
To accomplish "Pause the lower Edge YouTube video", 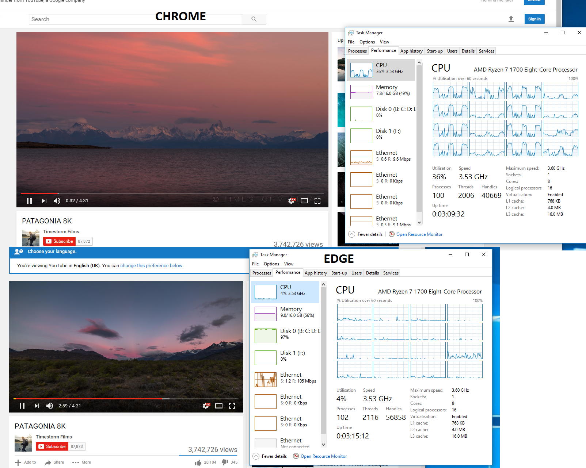I will point(22,406).
